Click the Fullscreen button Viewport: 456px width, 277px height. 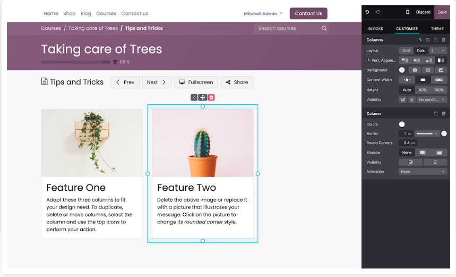coord(196,82)
